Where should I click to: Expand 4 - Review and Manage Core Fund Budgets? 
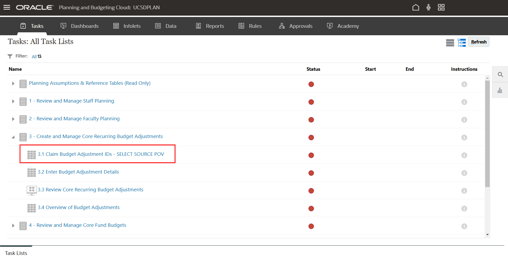tap(13, 226)
